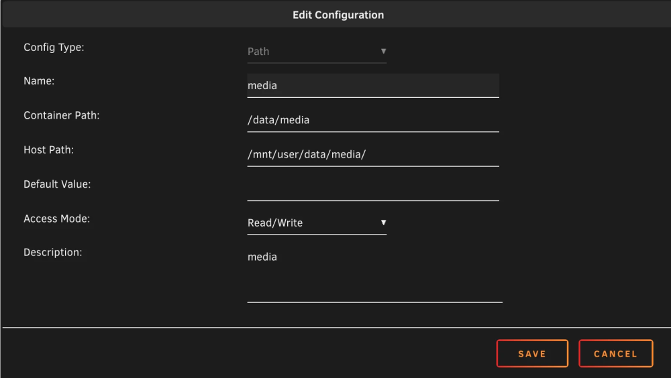
Task: Cancel editing the configuration
Action: point(616,354)
